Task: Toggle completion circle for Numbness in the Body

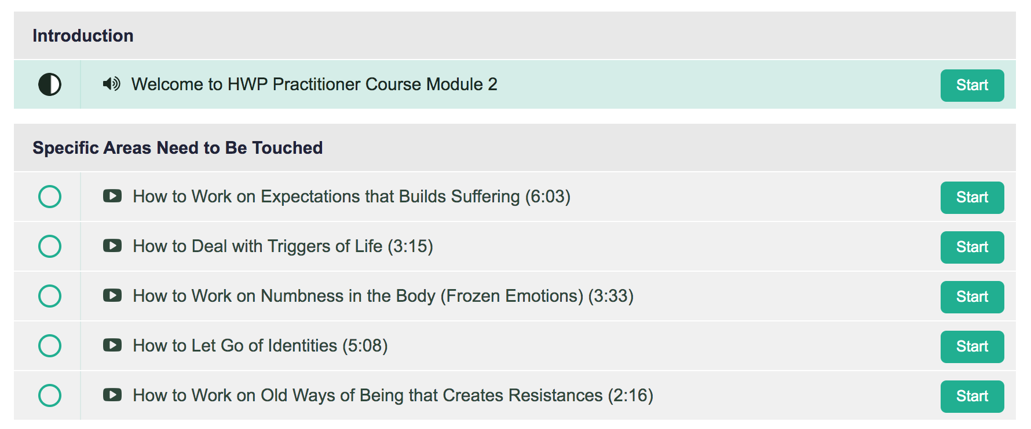Action: coord(50,296)
